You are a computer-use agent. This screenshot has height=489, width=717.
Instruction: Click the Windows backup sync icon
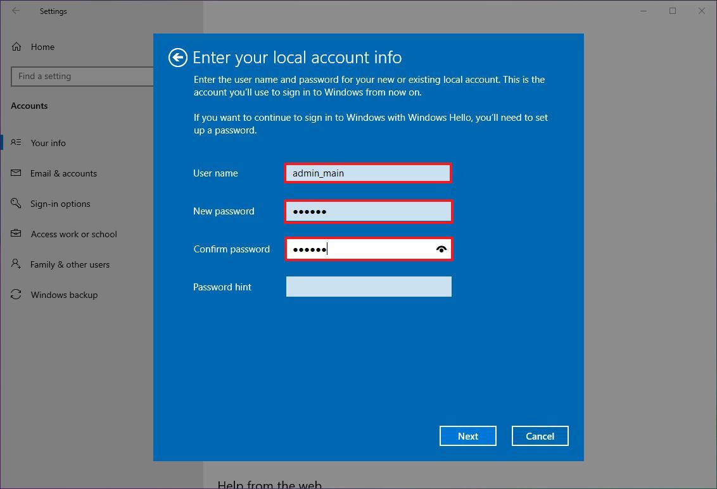[16, 295]
